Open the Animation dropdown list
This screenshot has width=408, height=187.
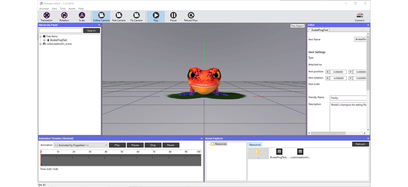[x=81, y=145]
